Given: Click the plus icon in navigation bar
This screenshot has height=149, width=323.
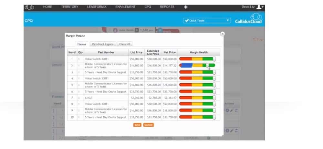Looking at the screenshot, I should click(x=186, y=7).
